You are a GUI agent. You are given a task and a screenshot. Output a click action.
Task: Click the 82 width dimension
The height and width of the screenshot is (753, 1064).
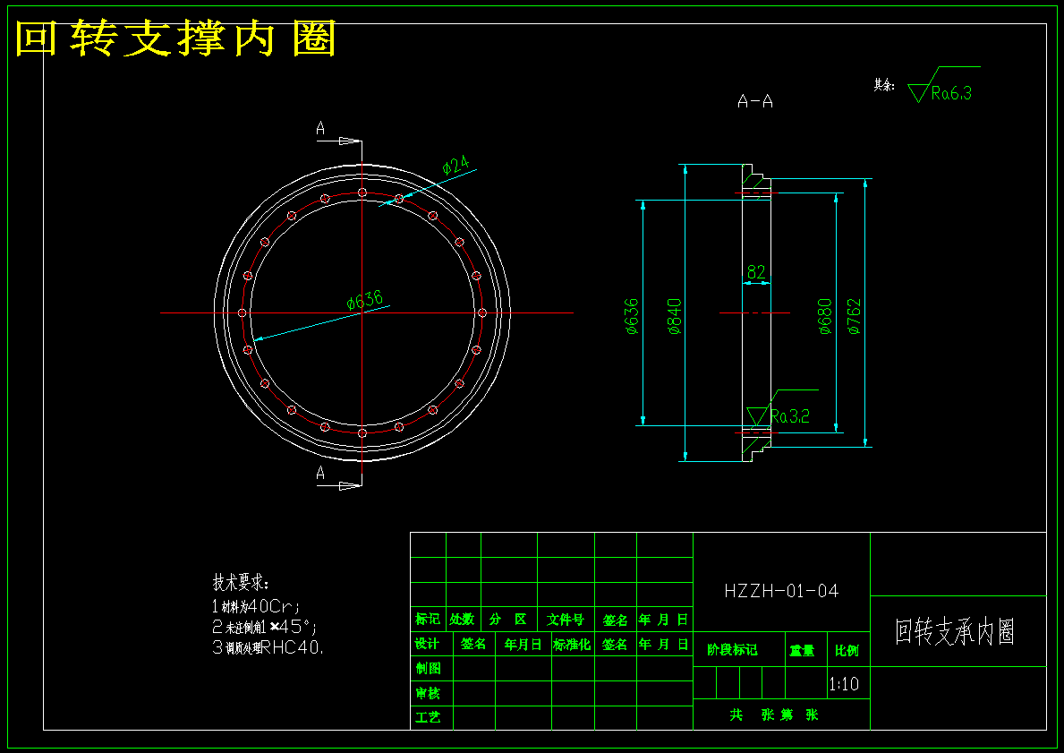[x=756, y=271]
